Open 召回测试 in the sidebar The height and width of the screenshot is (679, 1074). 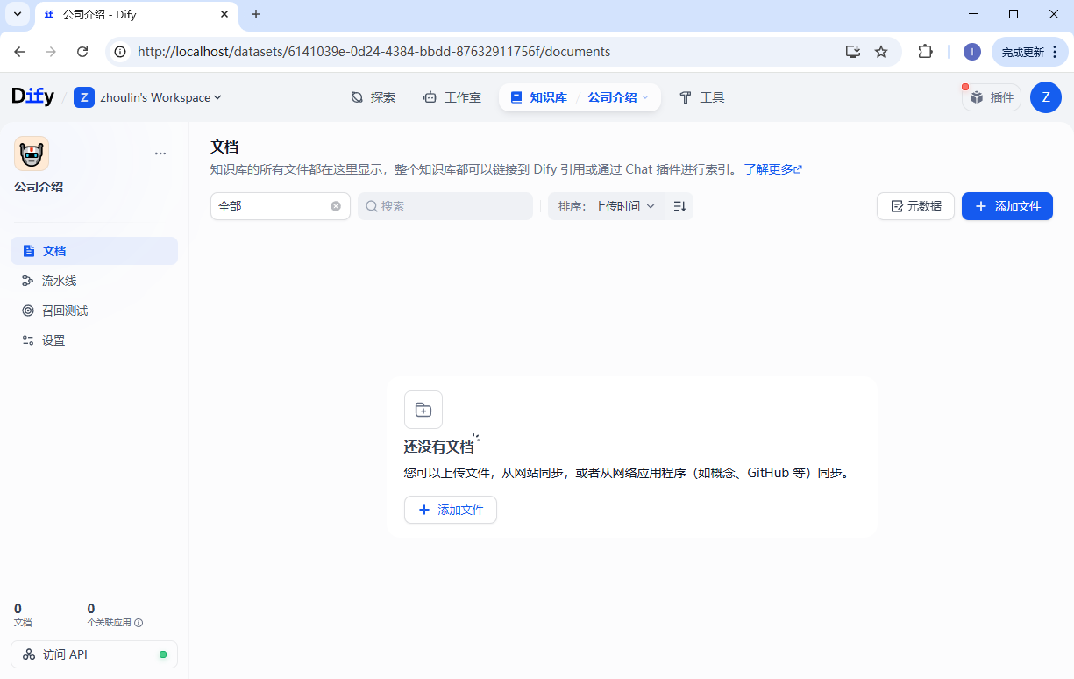coord(65,311)
